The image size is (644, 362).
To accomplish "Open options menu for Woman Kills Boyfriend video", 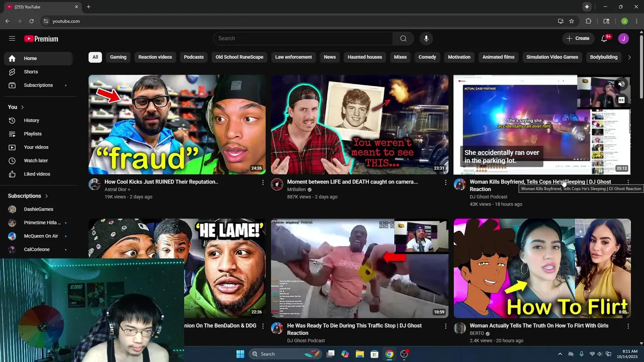I will [x=628, y=183].
